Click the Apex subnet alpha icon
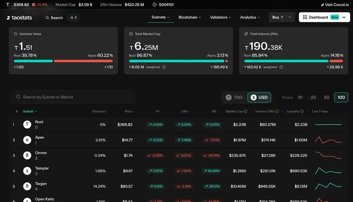This screenshot has height=202, width=353. (27, 140)
